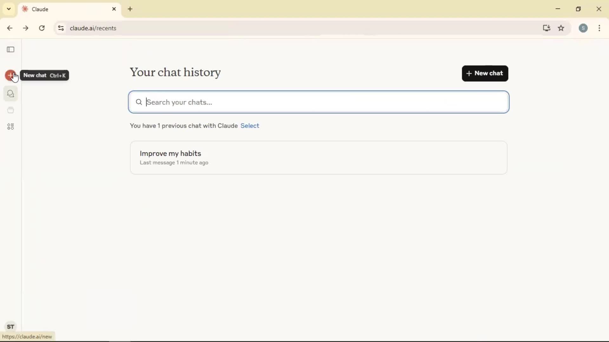The height and width of the screenshot is (342, 609).
Task: Open the Chrome three-dot menu
Action: pyautogui.click(x=599, y=28)
